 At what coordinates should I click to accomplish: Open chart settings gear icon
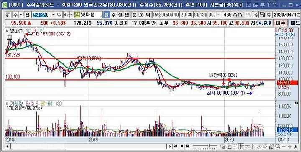click(269, 15)
